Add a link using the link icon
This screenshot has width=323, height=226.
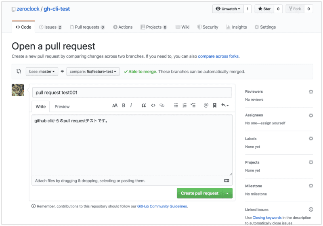point(162,106)
